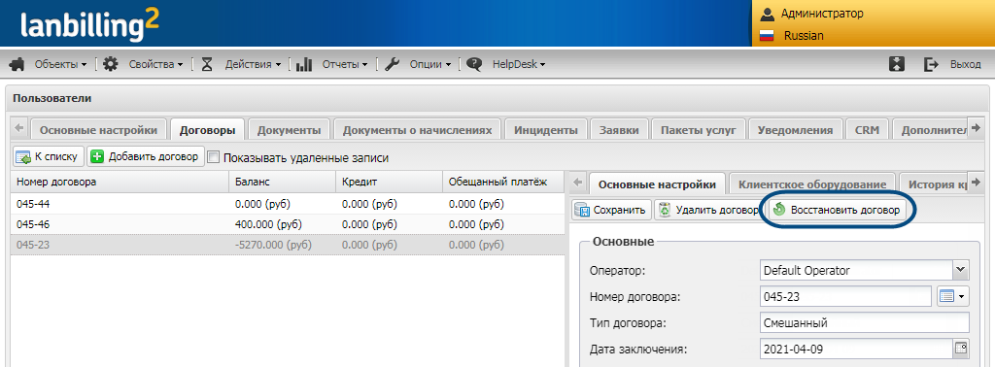The image size is (995, 367).
Task: Open the contract number template dropdown
Action: tap(954, 296)
